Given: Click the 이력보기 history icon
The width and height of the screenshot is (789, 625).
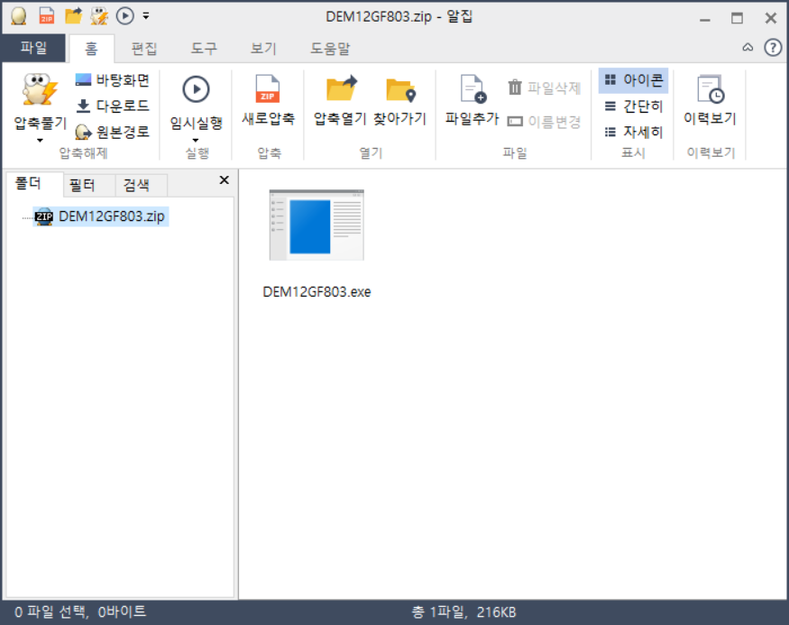Looking at the screenshot, I should click(x=710, y=89).
